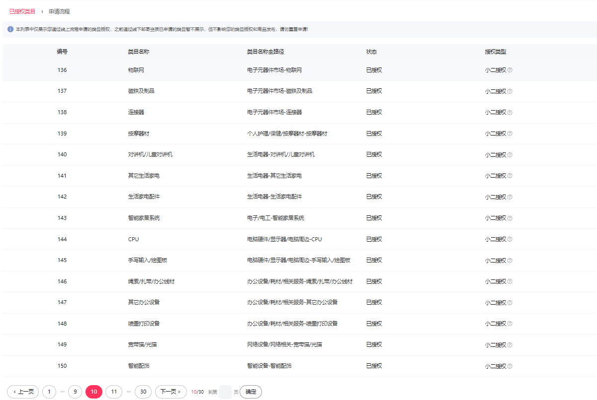Screen dimensions: 597x400
Task: Go to previous page with 上一页
Action: pos(23,392)
